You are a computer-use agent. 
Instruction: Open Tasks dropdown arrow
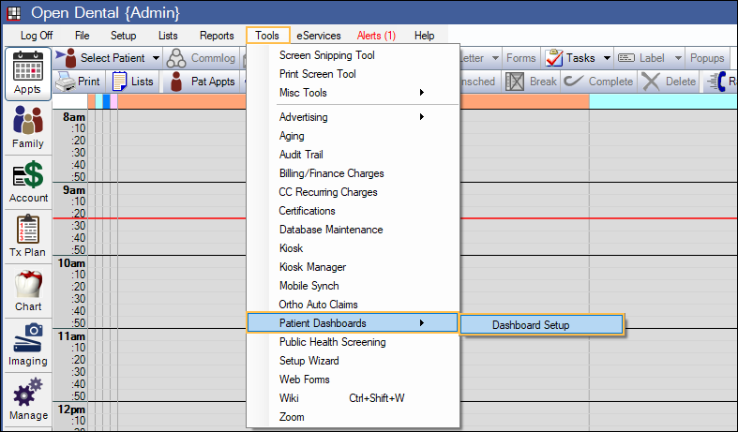pos(607,58)
